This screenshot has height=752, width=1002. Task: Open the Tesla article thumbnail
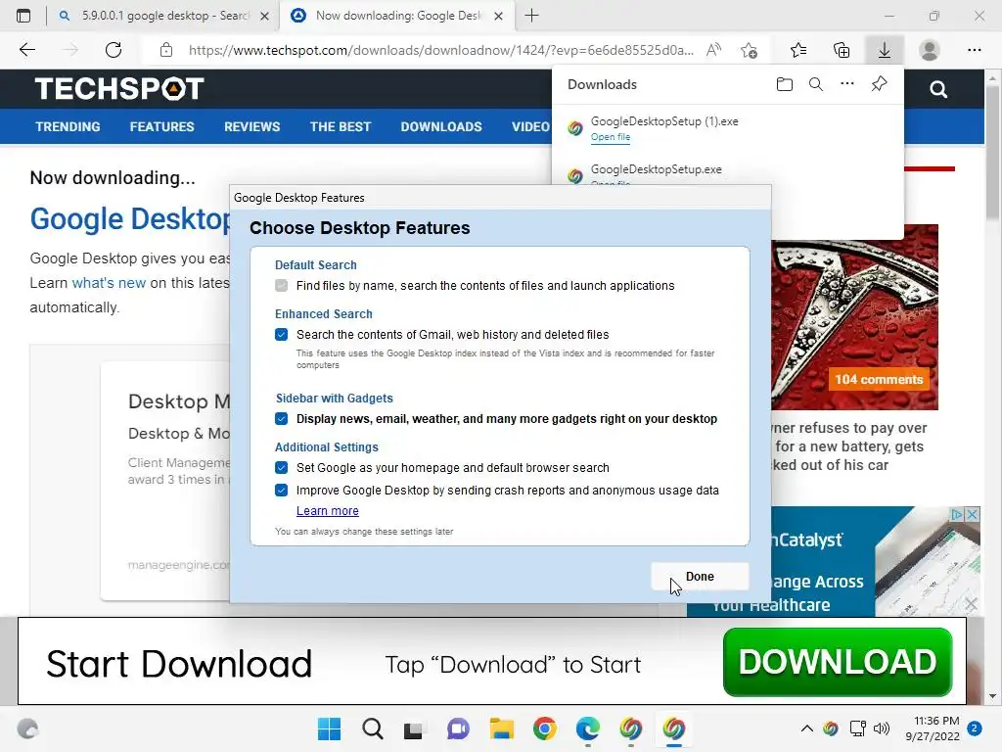854,316
